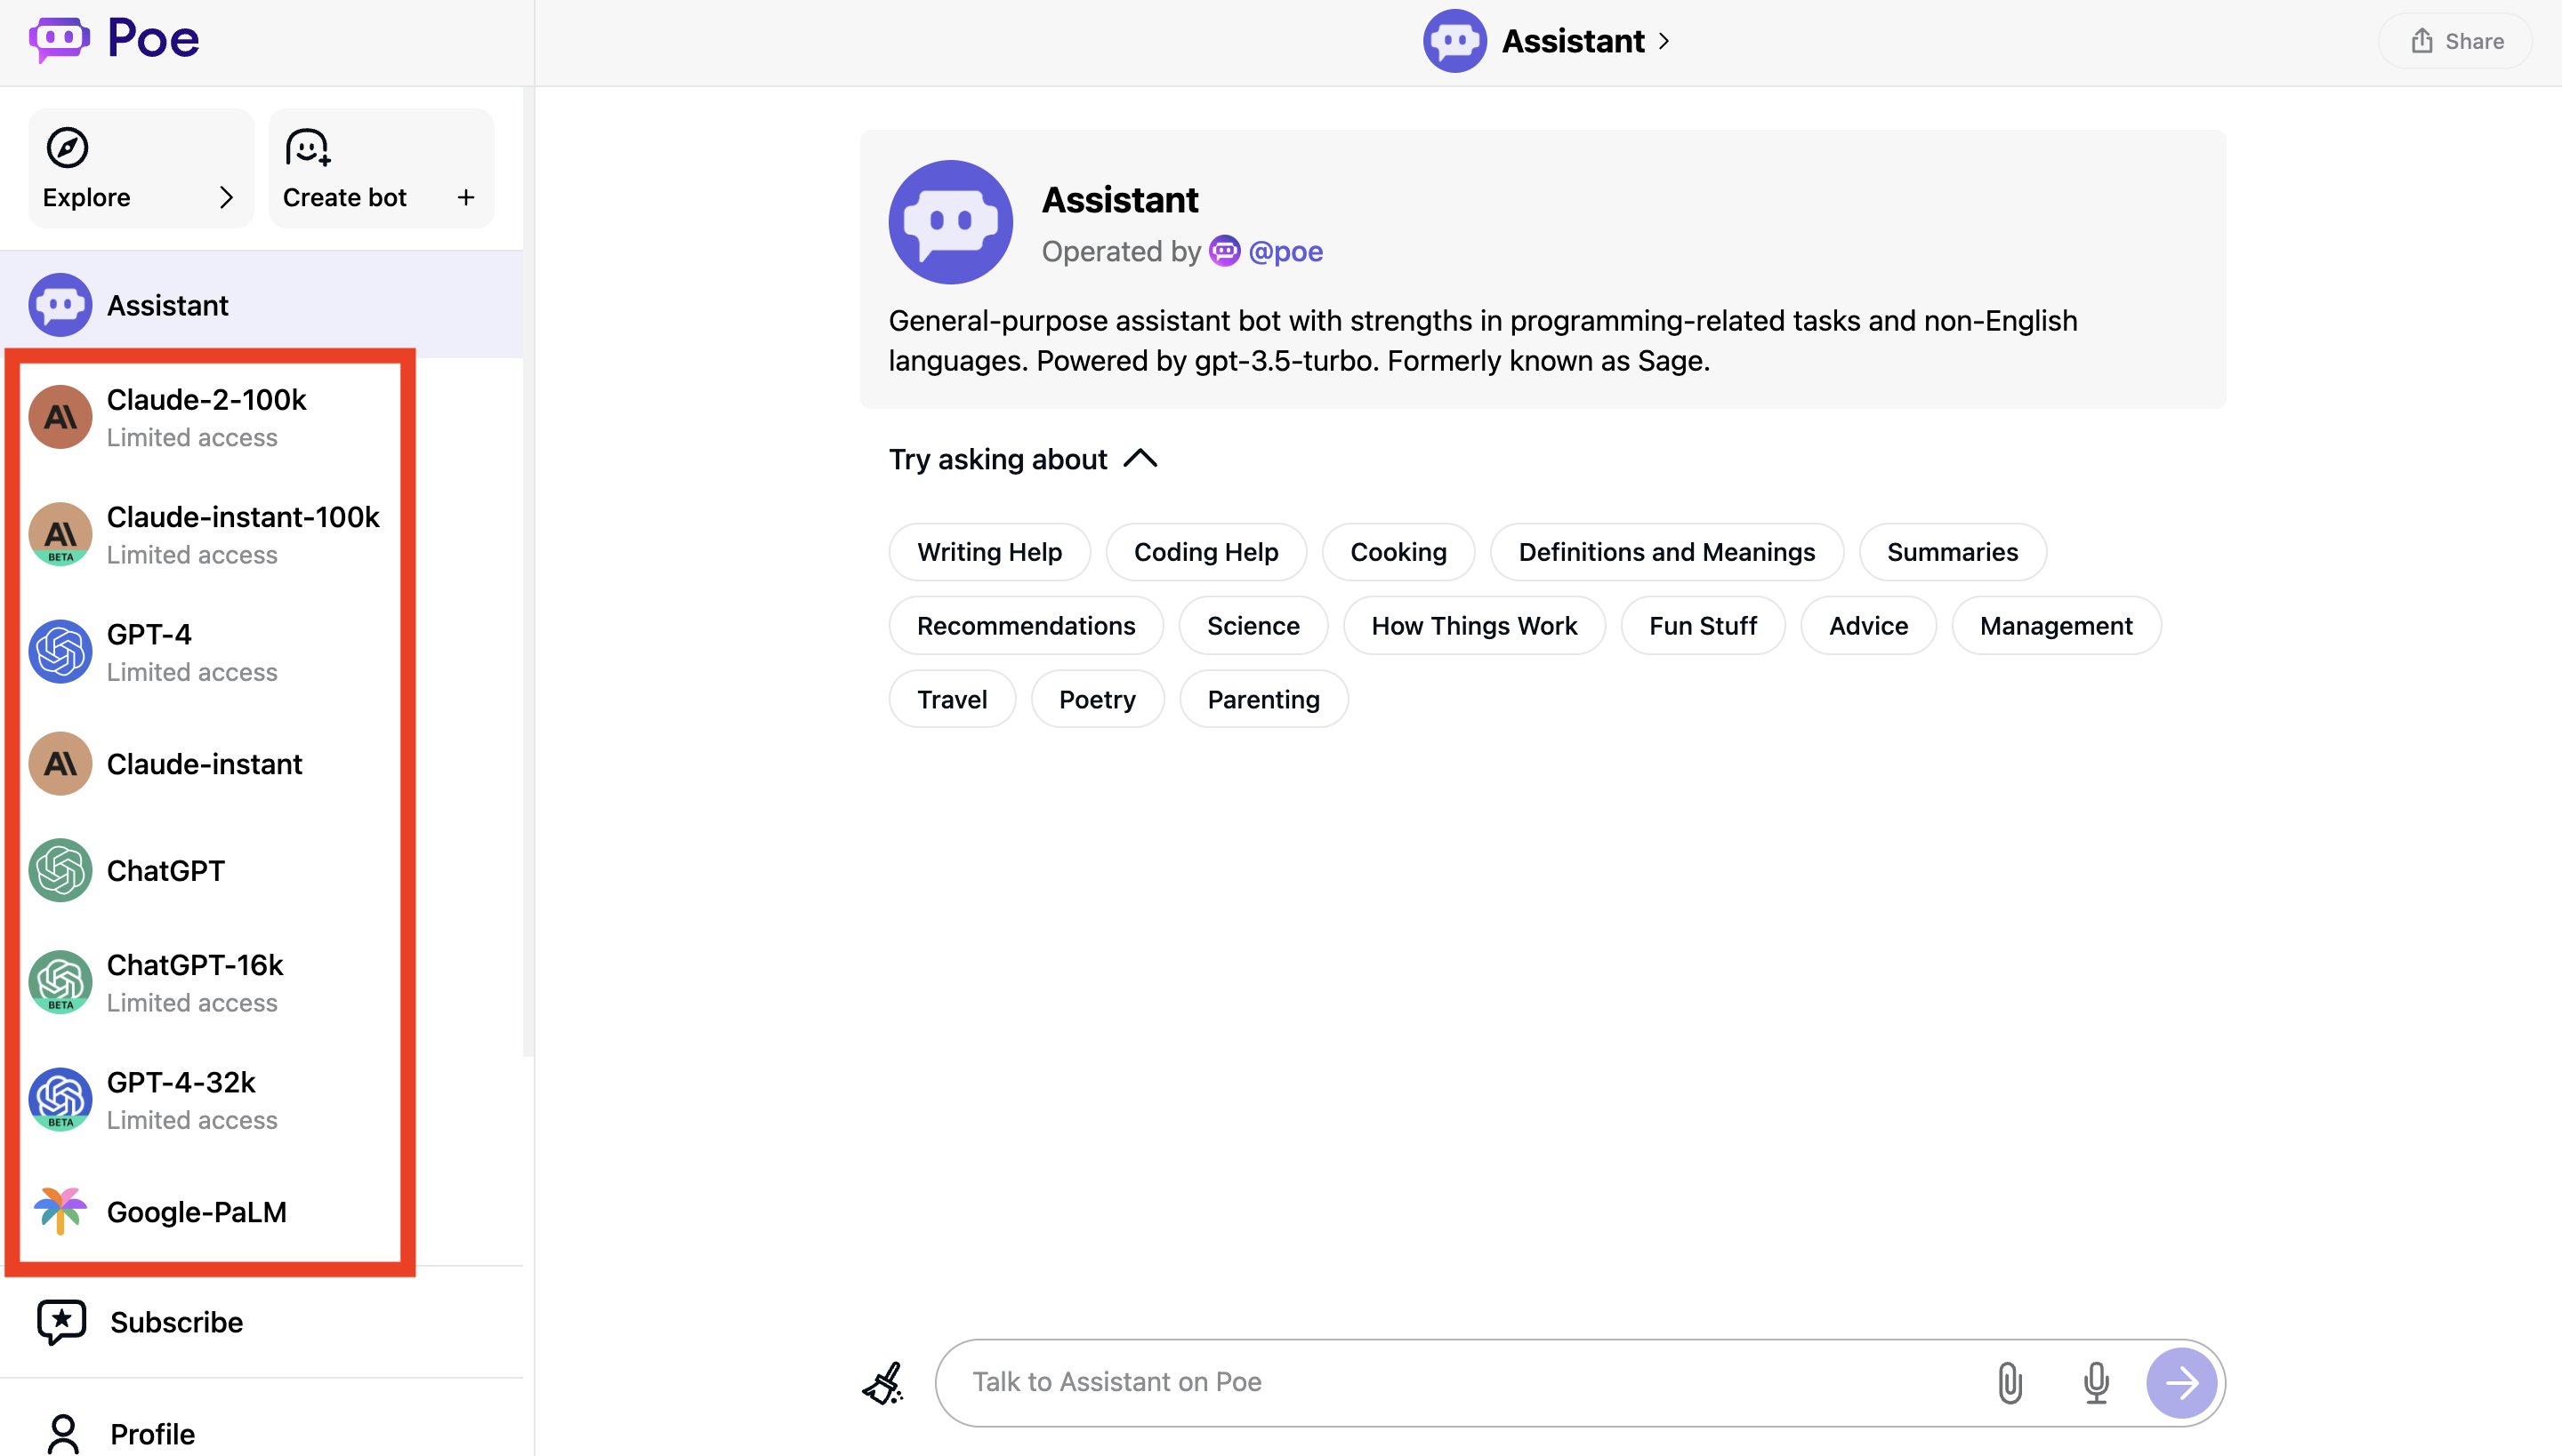Click the broom clear context icon
Image resolution: width=2562 pixels, height=1456 pixels.
coord(882,1382)
